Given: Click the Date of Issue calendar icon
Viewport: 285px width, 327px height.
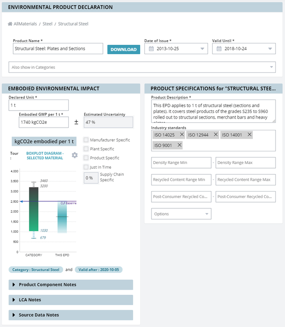Looking at the screenshot, I should tap(151, 49).
